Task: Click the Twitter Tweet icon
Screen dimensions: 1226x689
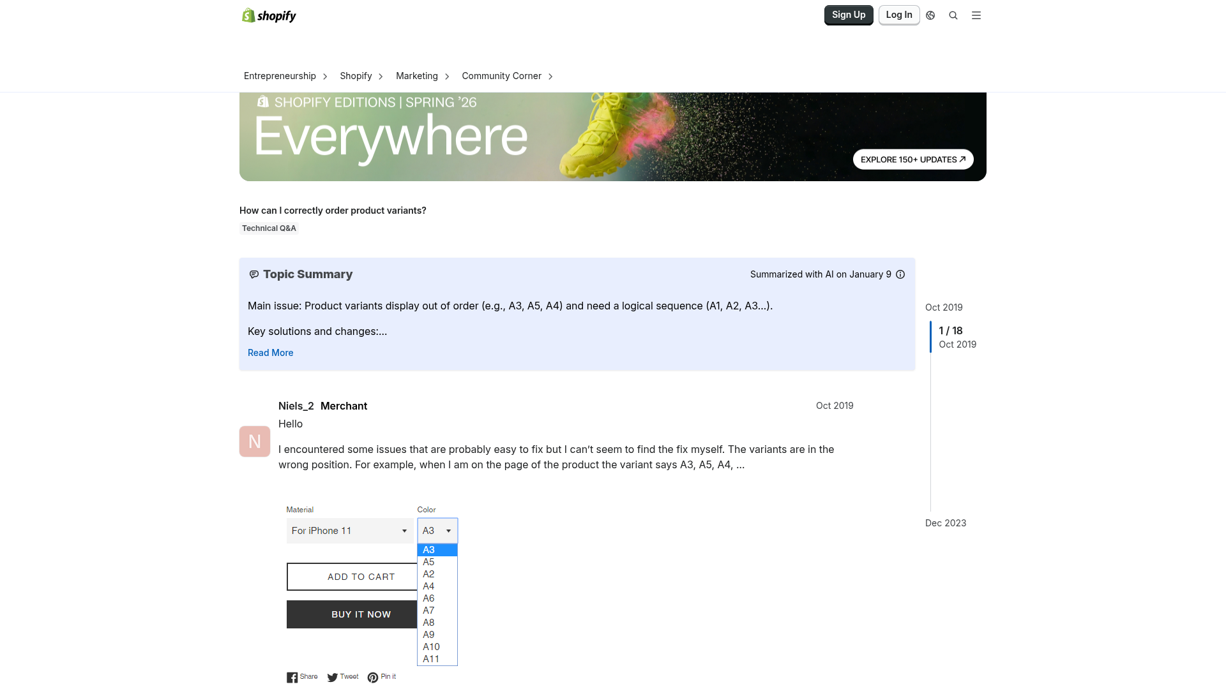Action: [332, 678]
